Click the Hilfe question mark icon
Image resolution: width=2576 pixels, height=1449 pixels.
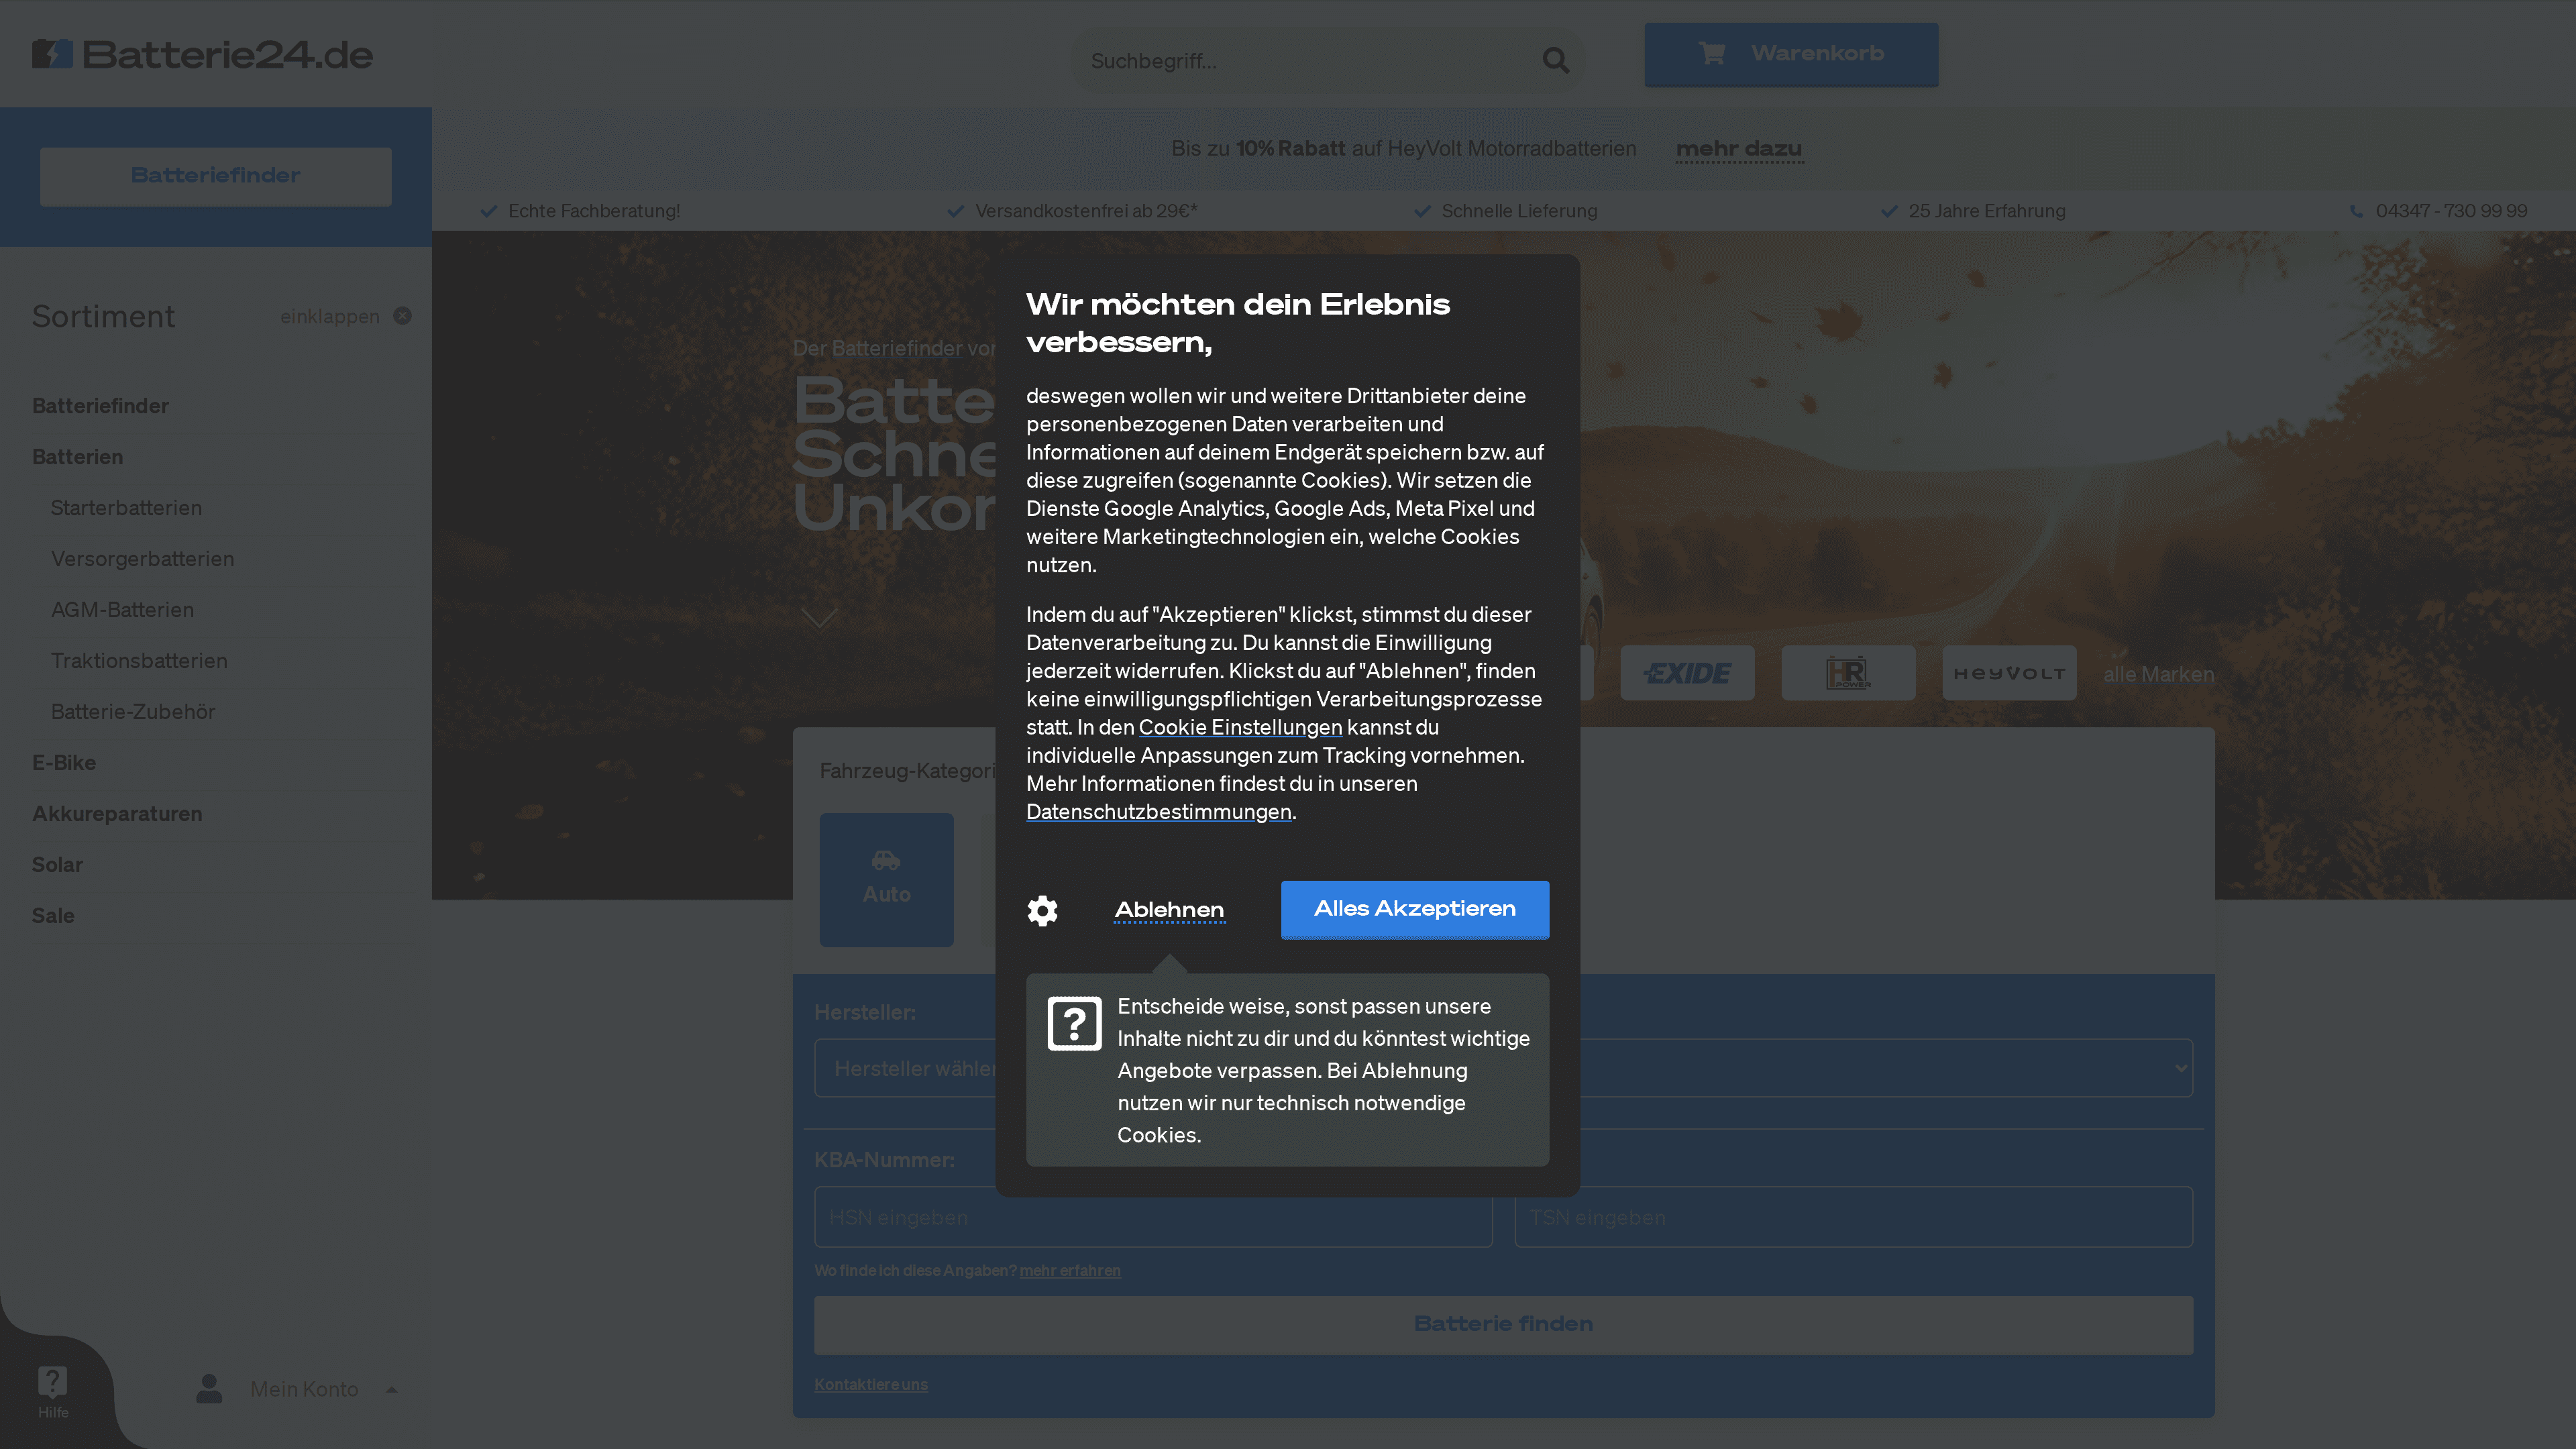pyautogui.click(x=52, y=1381)
